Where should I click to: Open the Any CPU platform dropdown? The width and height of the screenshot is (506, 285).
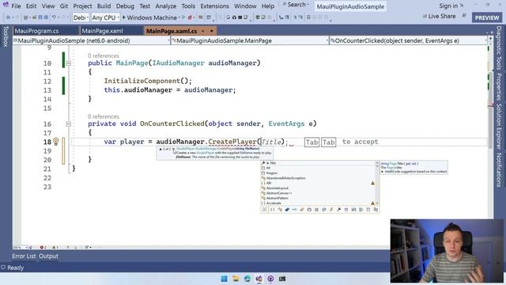tap(105, 17)
